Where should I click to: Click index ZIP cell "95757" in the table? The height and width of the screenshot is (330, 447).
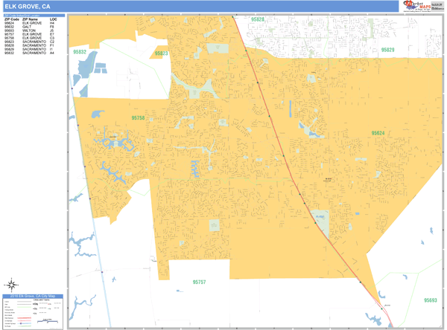click(9, 34)
